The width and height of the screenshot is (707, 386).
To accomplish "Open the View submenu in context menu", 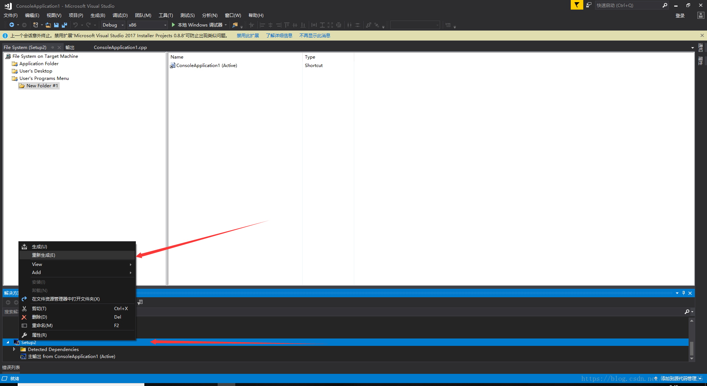I will [77, 264].
